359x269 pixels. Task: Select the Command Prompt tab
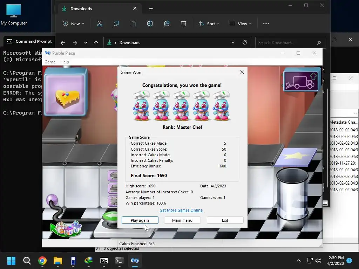click(x=29, y=41)
